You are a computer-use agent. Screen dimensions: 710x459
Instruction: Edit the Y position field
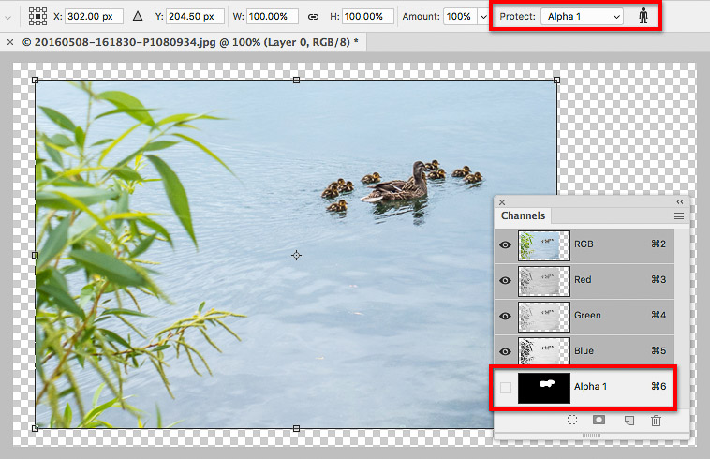(x=195, y=16)
